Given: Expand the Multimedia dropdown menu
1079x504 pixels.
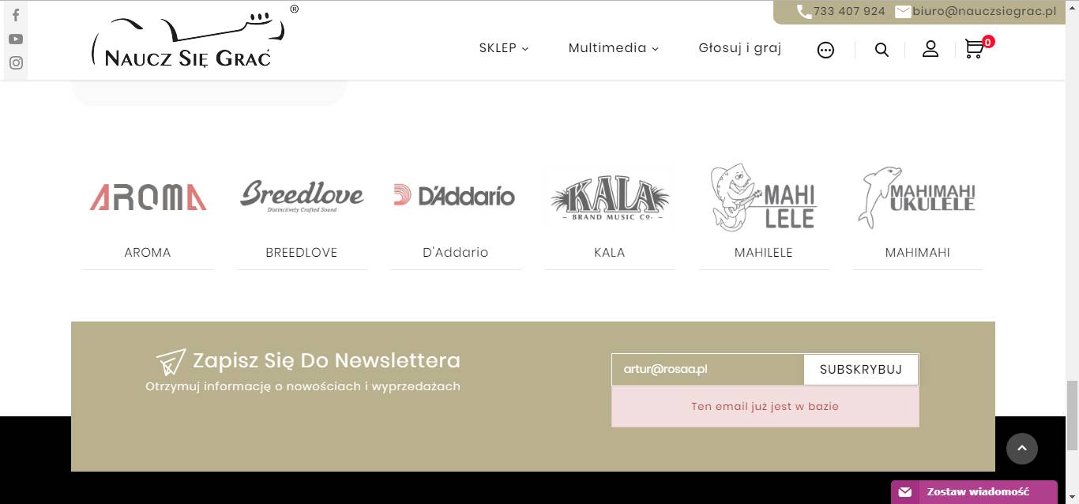Looking at the screenshot, I should point(613,48).
